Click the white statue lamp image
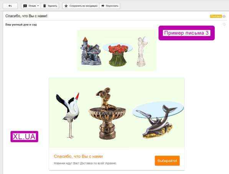This screenshot has height=174, width=229. pyautogui.click(x=142, y=52)
